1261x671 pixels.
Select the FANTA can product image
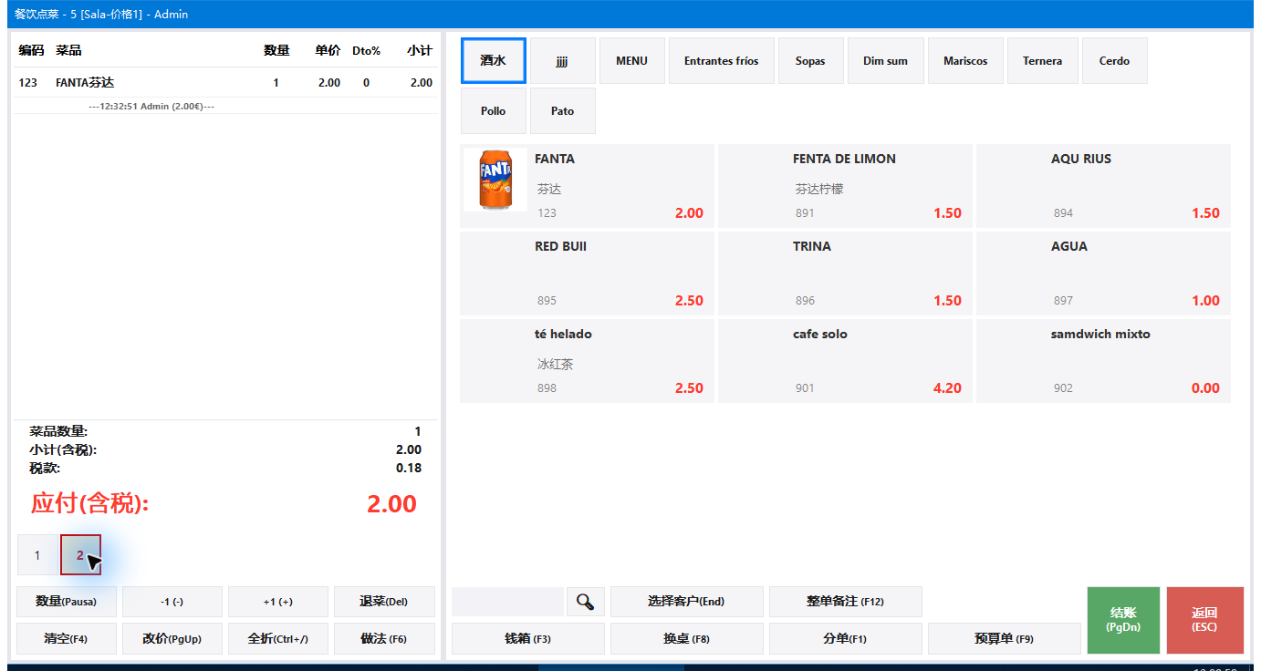[495, 181]
